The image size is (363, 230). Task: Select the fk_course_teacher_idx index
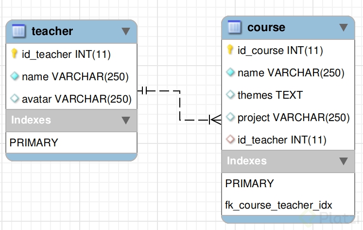point(279,205)
